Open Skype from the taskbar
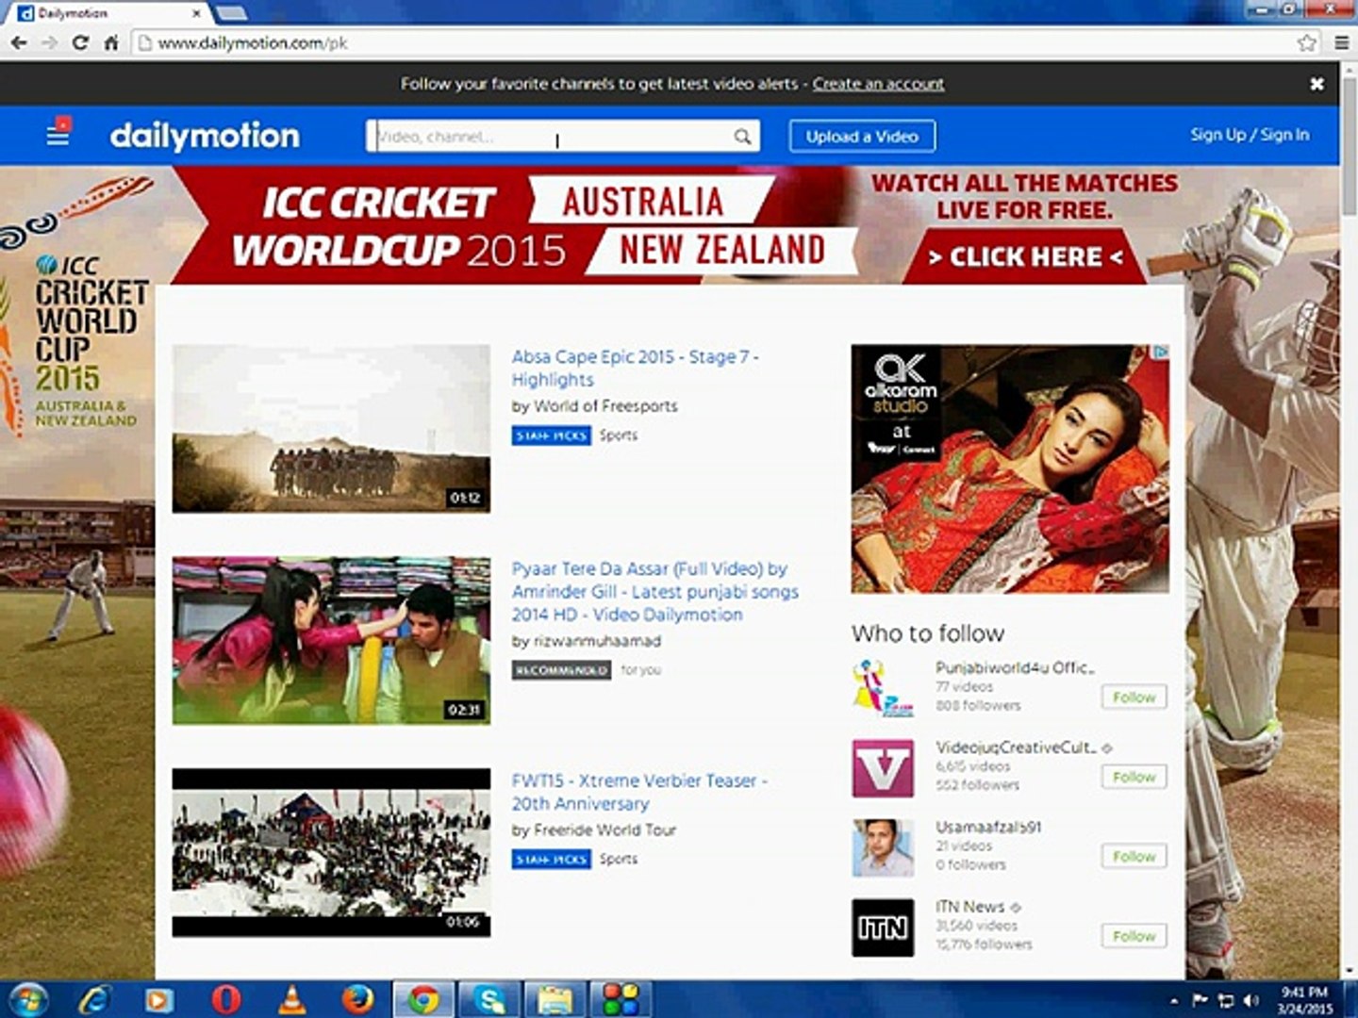1358x1018 pixels. click(489, 999)
